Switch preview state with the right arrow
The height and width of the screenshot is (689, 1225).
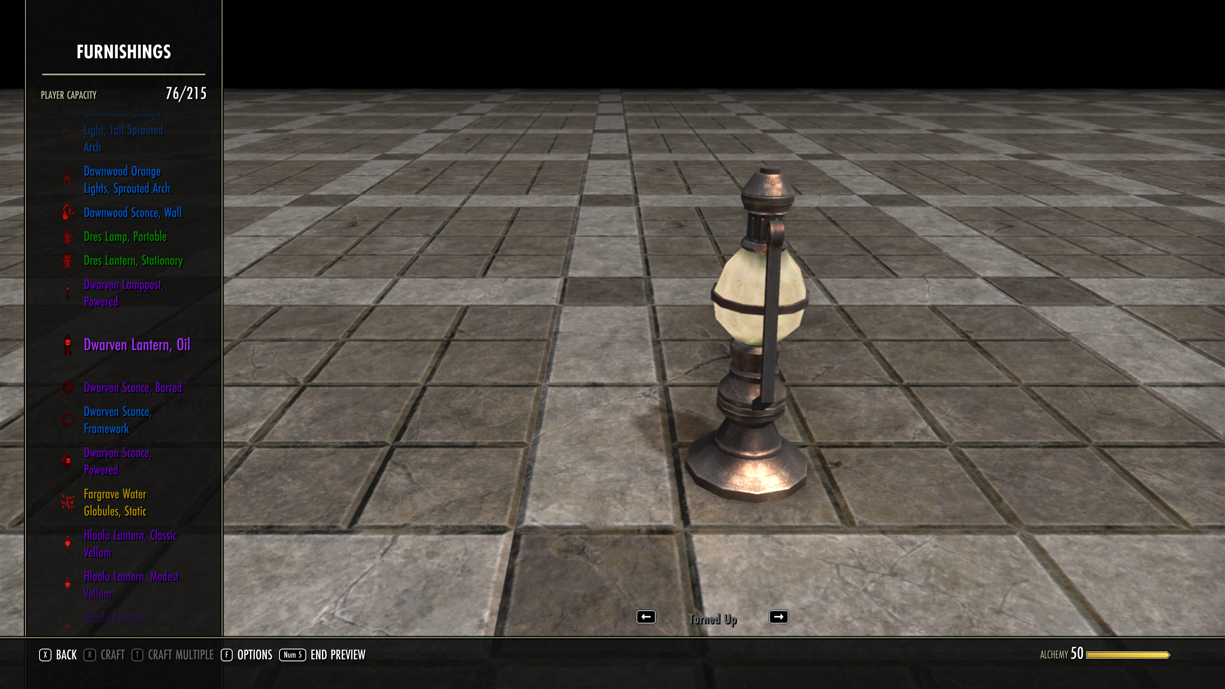778,617
